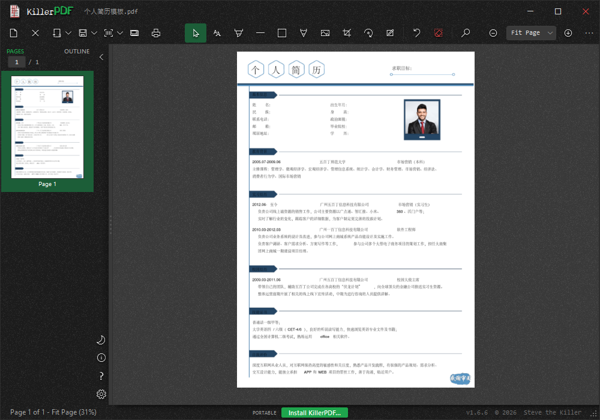Click the Undo arrow icon

pyautogui.click(x=417, y=33)
